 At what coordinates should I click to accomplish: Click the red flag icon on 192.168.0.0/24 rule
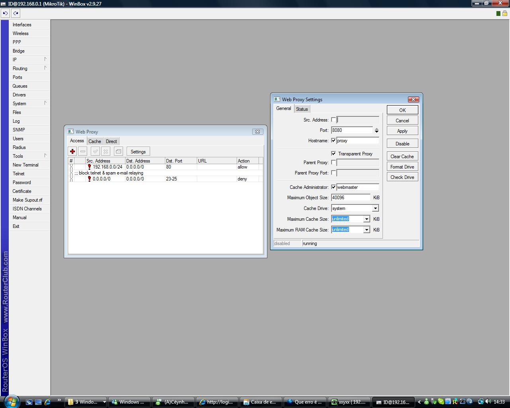[x=89, y=167]
